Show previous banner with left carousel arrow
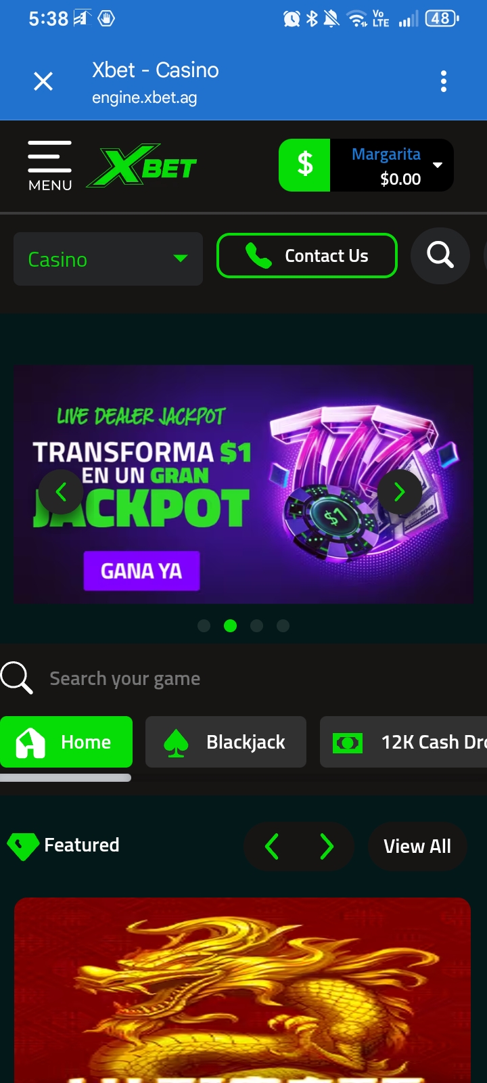 [61, 492]
